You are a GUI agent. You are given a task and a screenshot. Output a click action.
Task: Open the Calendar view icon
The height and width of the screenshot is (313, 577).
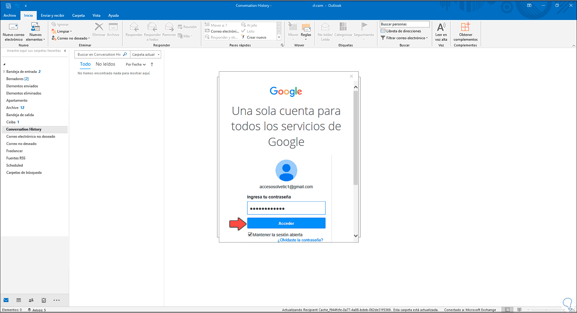point(18,300)
